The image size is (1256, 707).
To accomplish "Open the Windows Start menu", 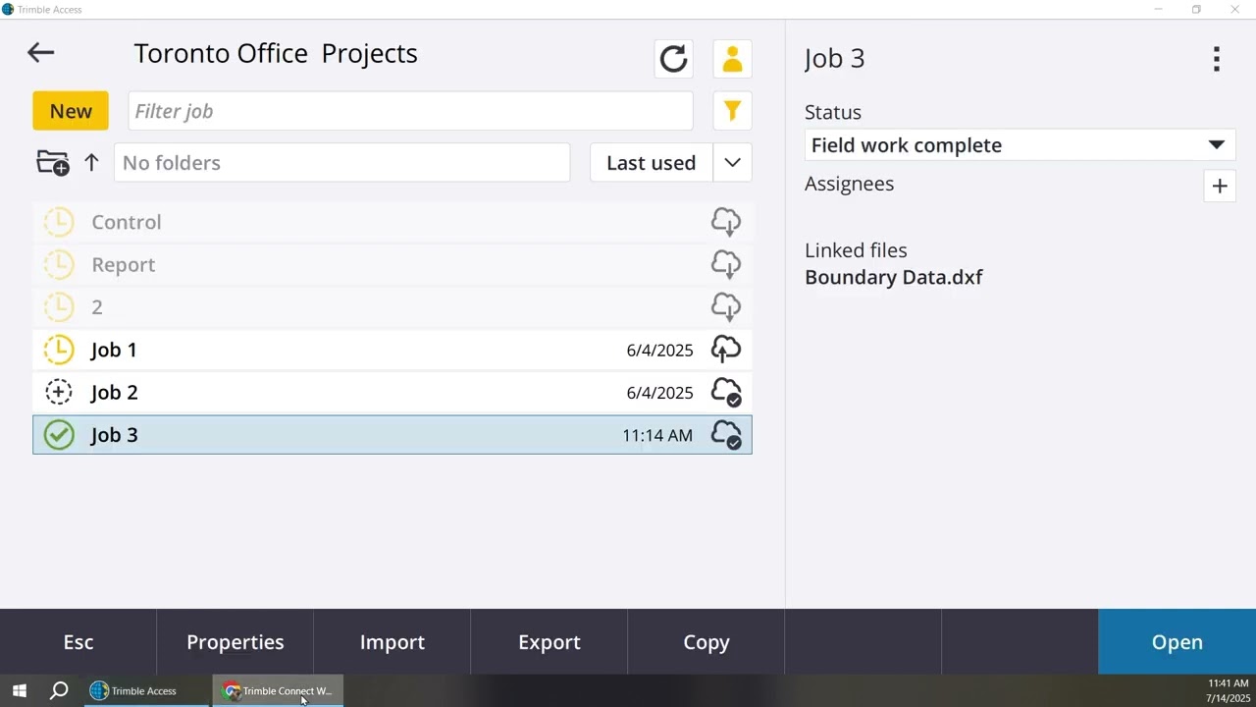I will pos(19,691).
